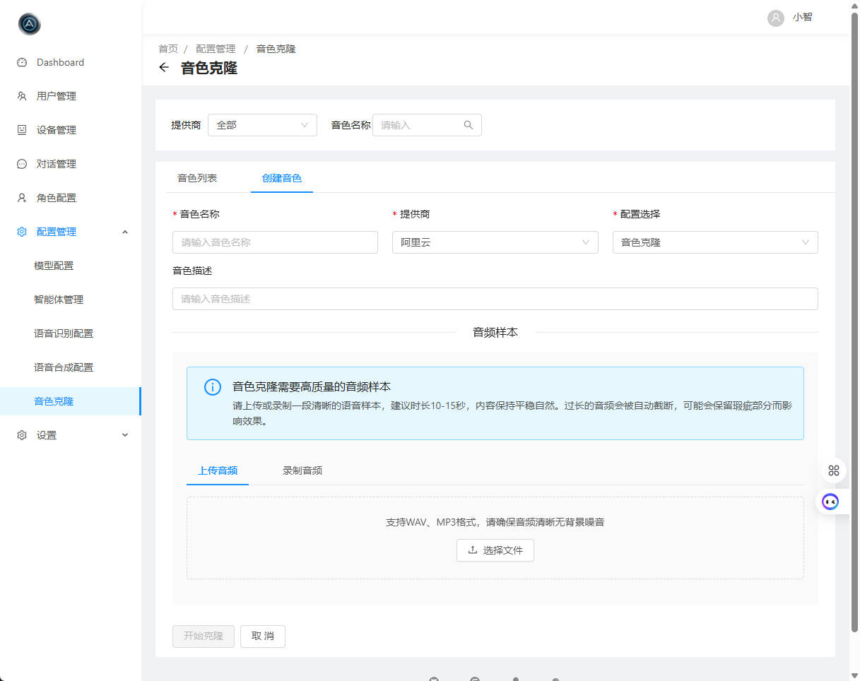Open the 提供商 dropdown showing 阿里云
The height and width of the screenshot is (681, 860).
pos(495,242)
